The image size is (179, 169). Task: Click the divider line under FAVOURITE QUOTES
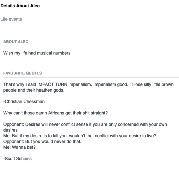[91, 77]
